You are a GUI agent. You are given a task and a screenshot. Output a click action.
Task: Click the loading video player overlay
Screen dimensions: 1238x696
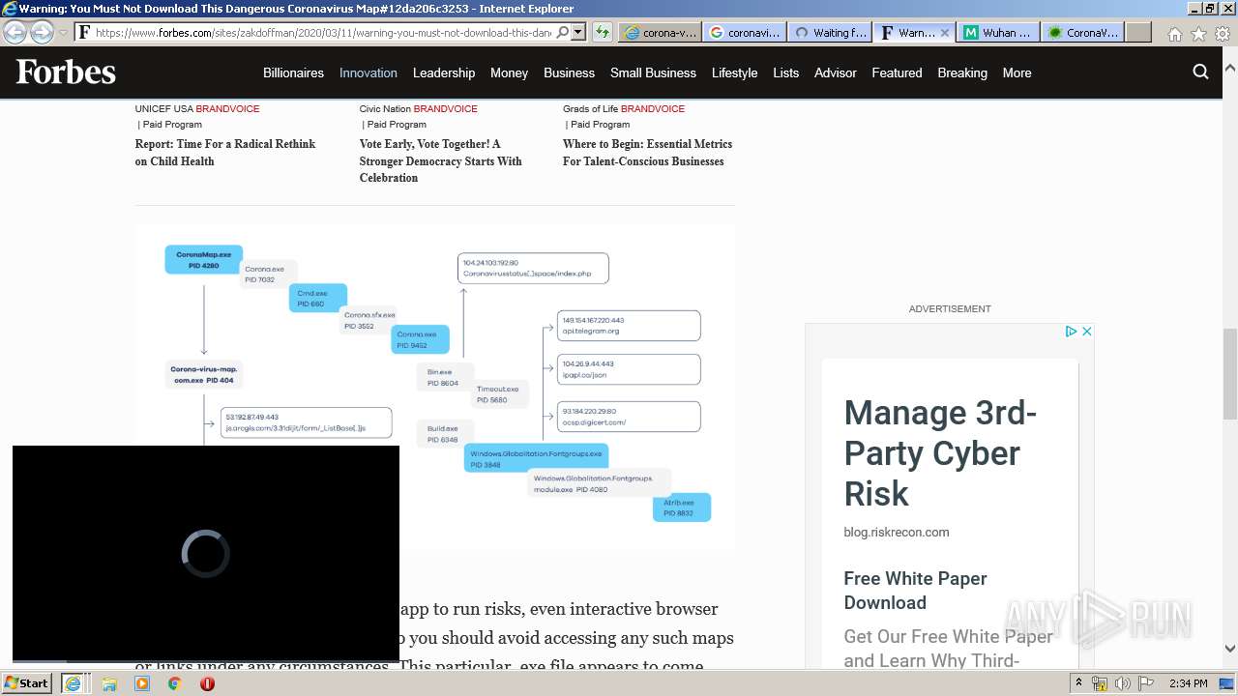tap(206, 553)
